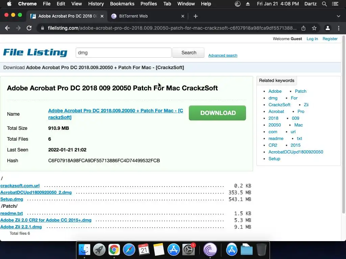Click the 20050 related keyword

click(x=274, y=125)
